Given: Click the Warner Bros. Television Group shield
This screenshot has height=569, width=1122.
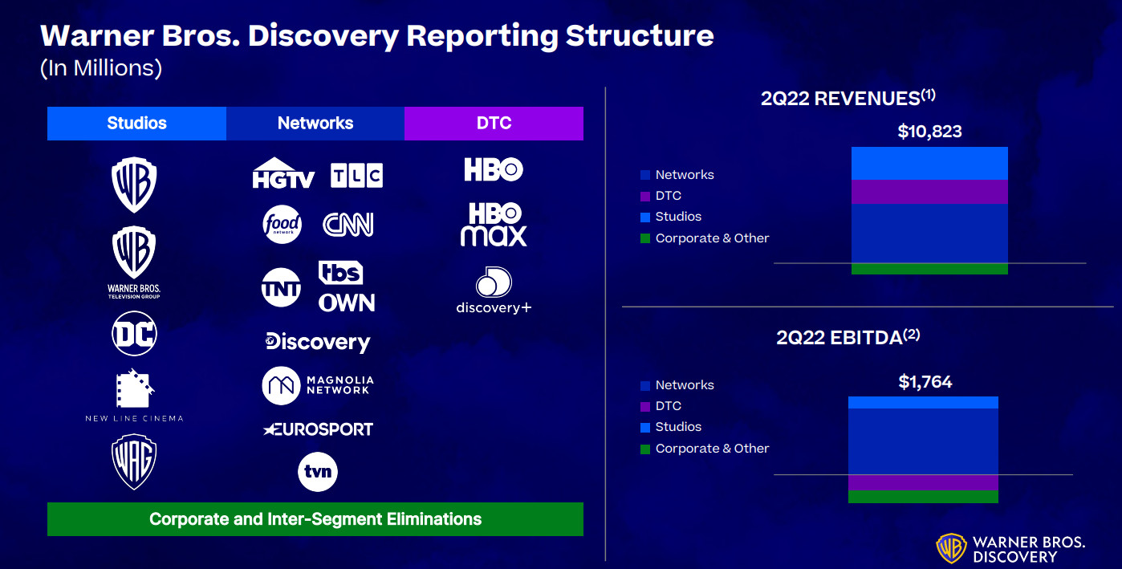Looking at the screenshot, I should pos(134,262).
